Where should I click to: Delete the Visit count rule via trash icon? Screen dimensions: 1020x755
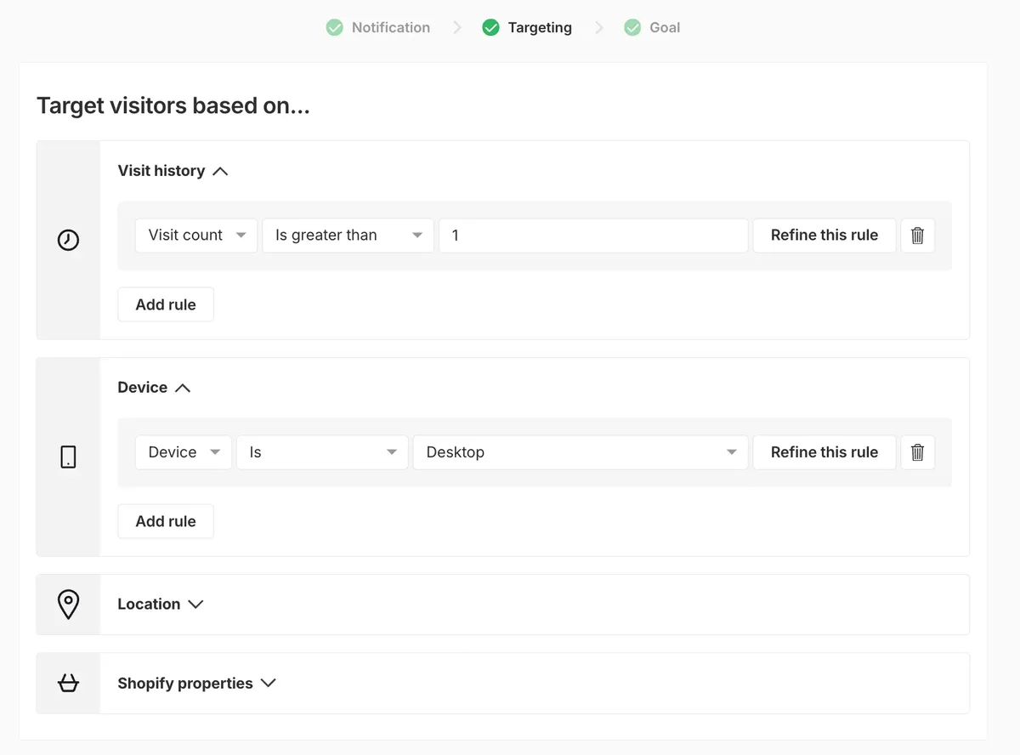tap(917, 236)
